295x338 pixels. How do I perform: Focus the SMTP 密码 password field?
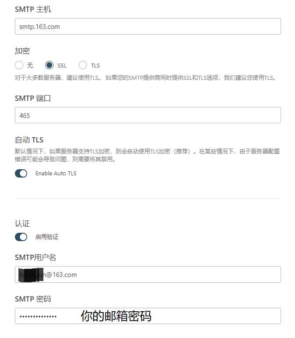tap(148, 316)
